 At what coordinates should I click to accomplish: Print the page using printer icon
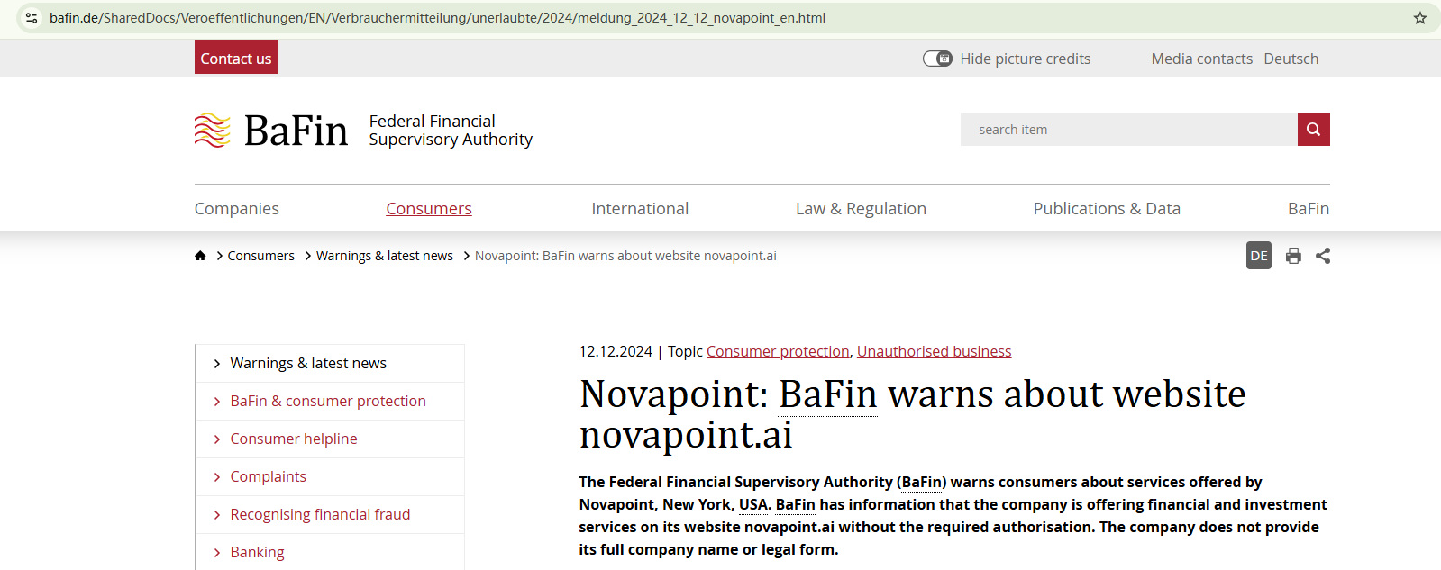(x=1293, y=256)
